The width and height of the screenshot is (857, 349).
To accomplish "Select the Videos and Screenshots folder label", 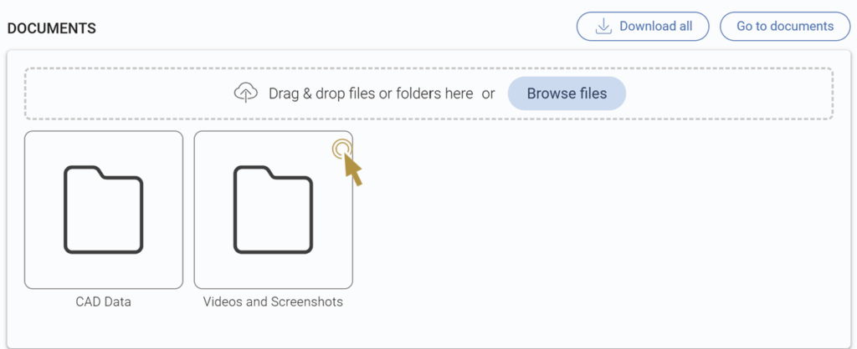I will click(x=274, y=301).
